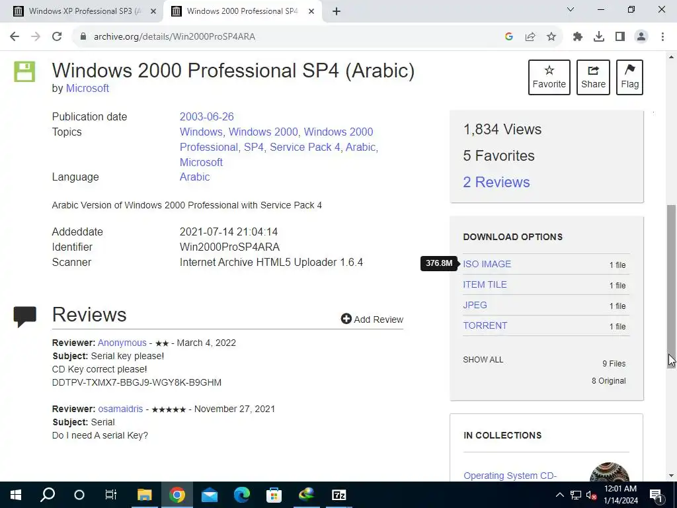Open Windows taskbar search
The width and height of the screenshot is (677, 508).
pyautogui.click(x=48, y=495)
